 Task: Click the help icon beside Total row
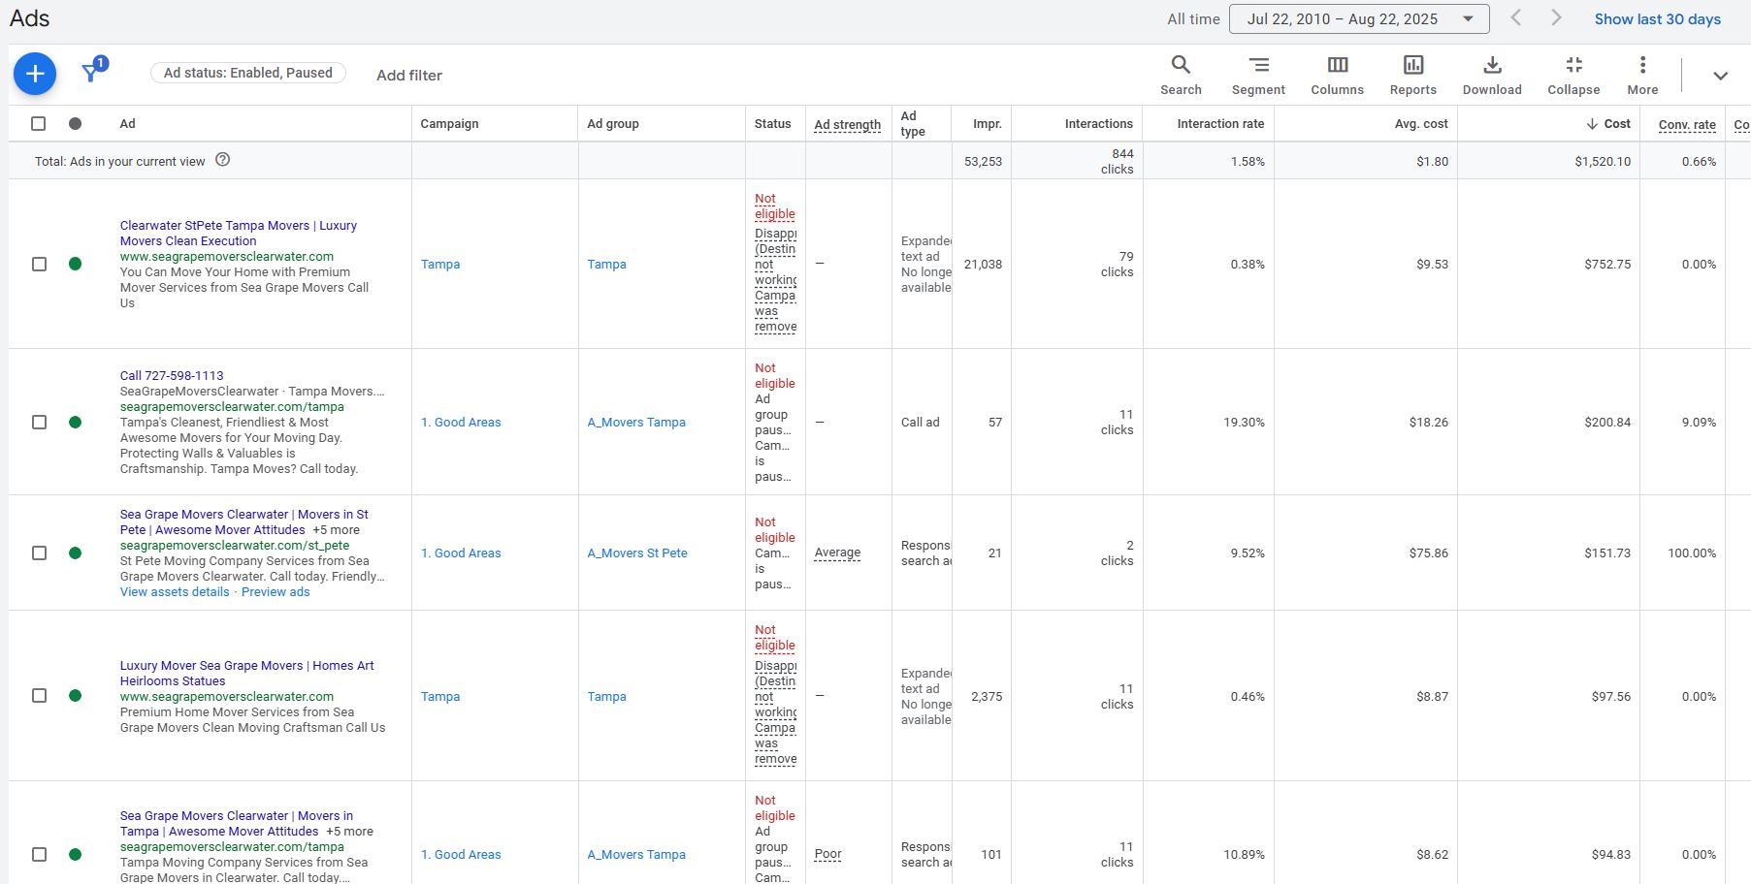(x=222, y=160)
